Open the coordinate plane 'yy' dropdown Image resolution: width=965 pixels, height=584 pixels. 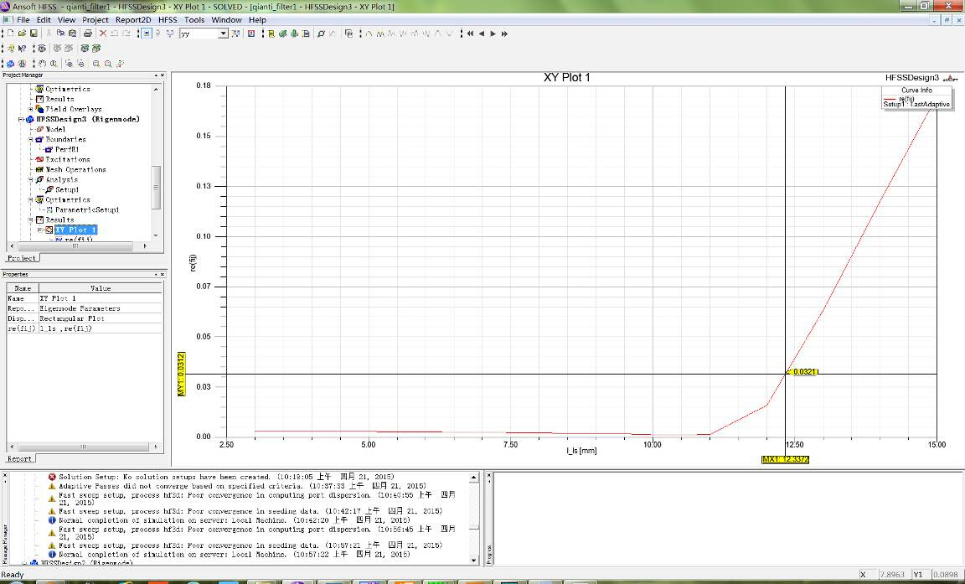coord(223,34)
